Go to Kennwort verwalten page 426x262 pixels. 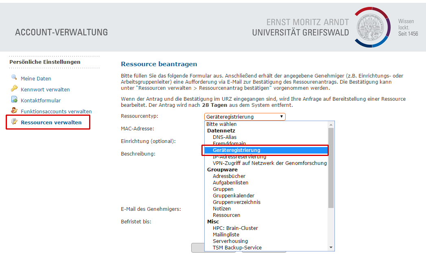tap(45, 90)
